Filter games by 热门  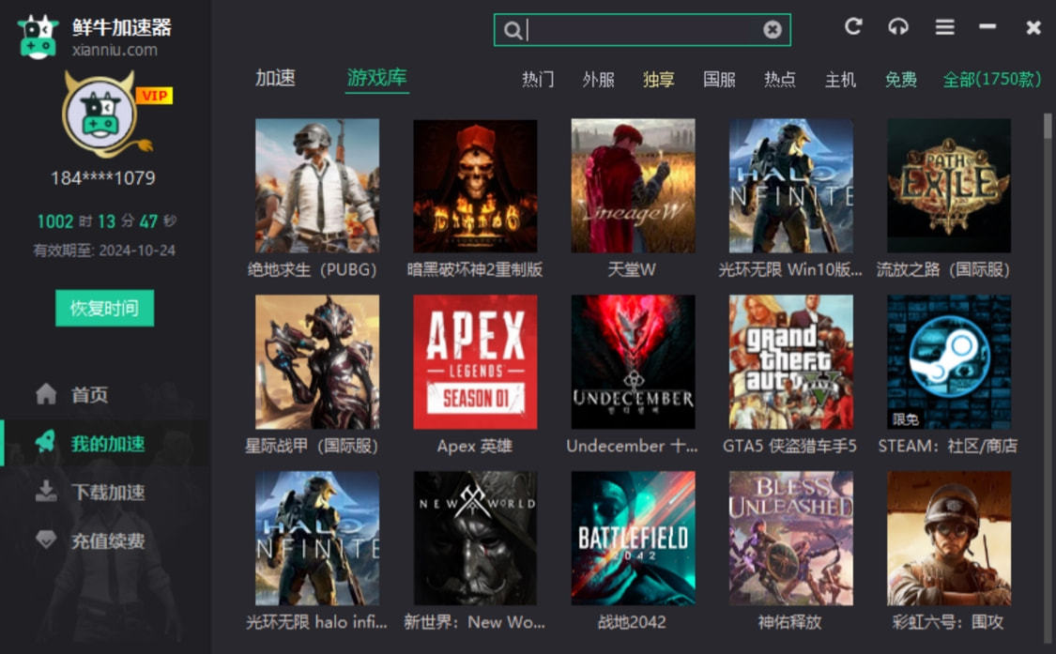pos(538,80)
